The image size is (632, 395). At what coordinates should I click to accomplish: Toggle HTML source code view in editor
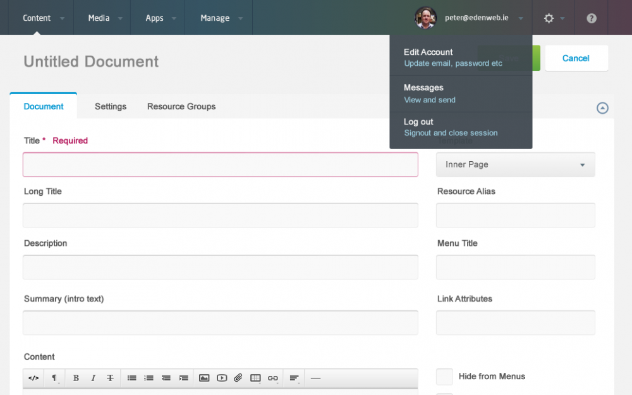(x=33, y=378)
